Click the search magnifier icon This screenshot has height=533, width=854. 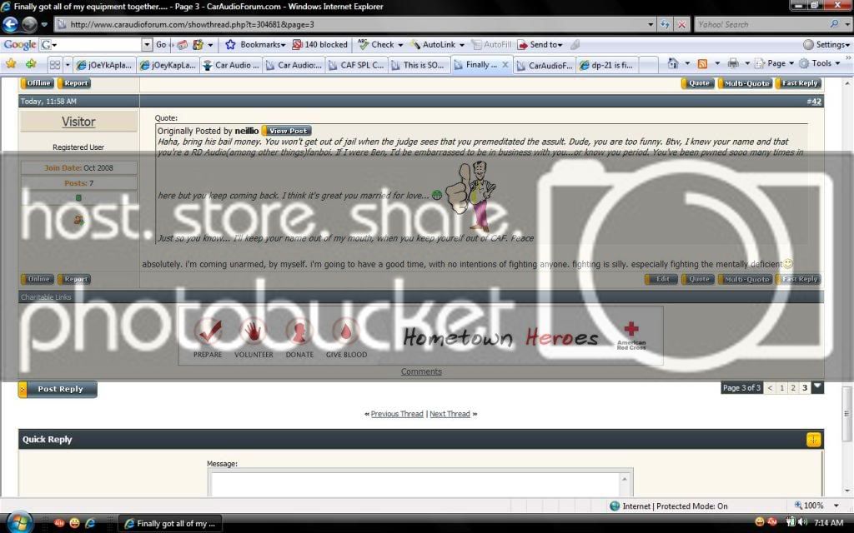pyautogui.click(x=834, y=24)
